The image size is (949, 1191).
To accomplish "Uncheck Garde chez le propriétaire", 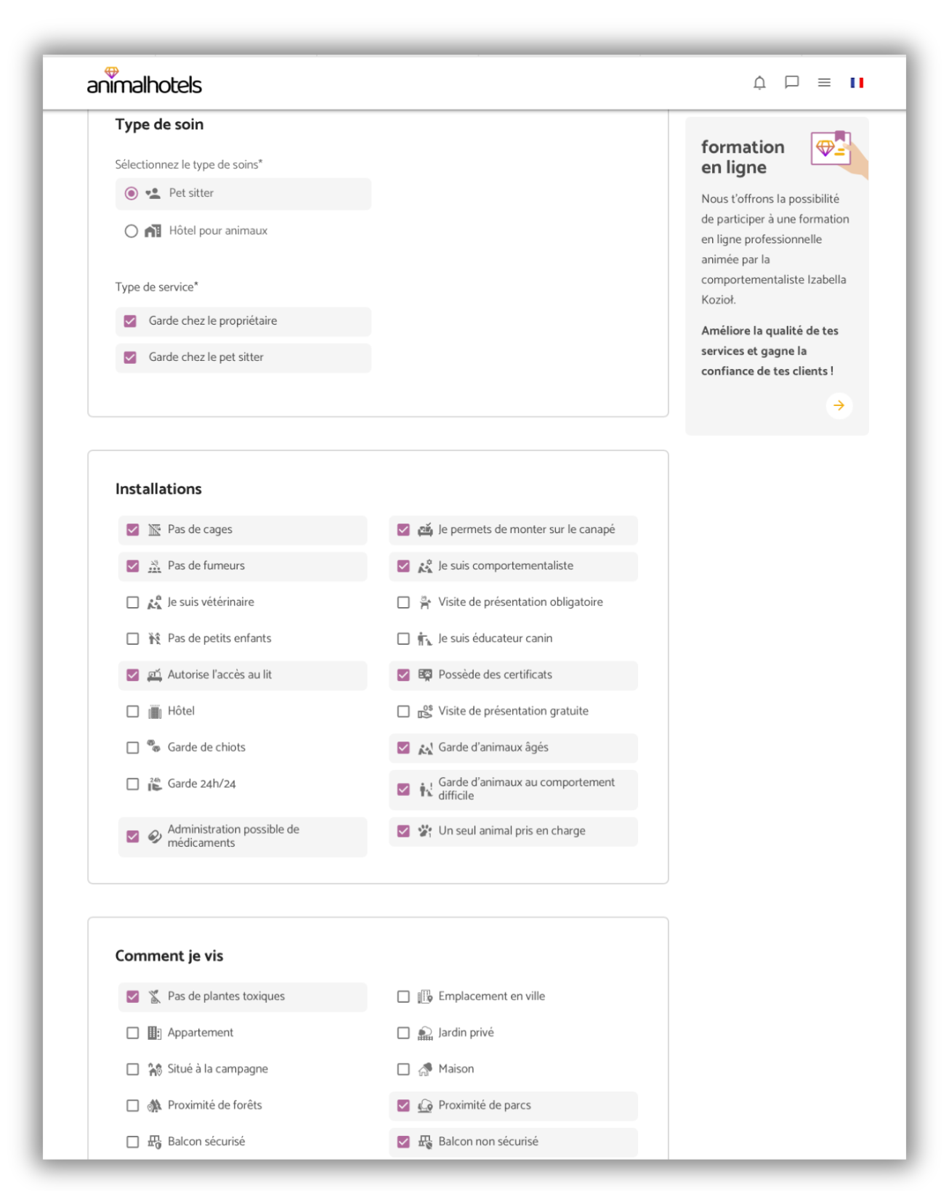I will tap(131, 321).
